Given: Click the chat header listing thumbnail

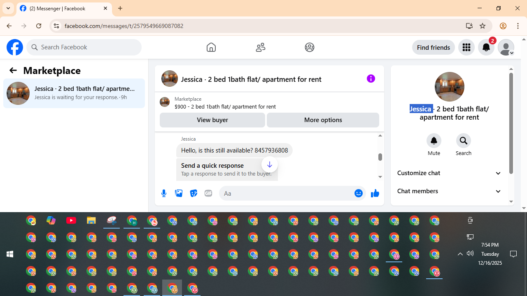Looking at the screenshot, I should coord(170,79).
